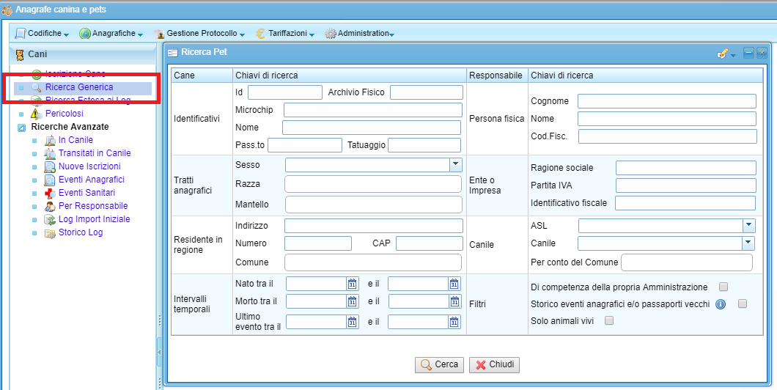Click the Anagrafiche globe icon
Image resolution: width=777 pixels, height=390 pixels.
point(85,34)
